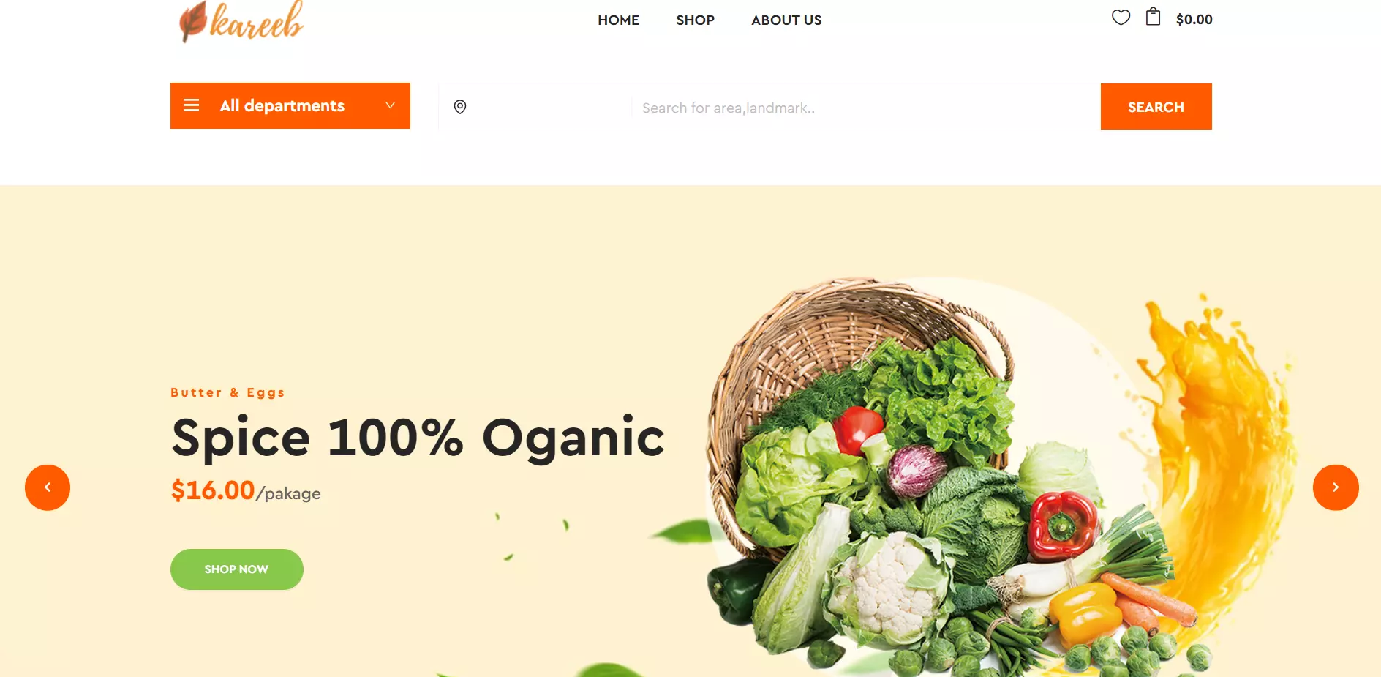
Task: Open the shopping bag cart icon
Action: (1153, 17)
